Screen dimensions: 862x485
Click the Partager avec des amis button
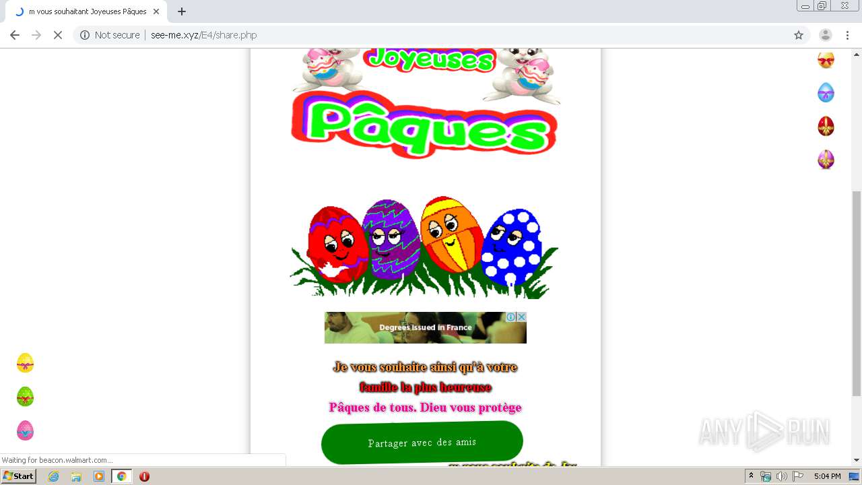[422, 443]
